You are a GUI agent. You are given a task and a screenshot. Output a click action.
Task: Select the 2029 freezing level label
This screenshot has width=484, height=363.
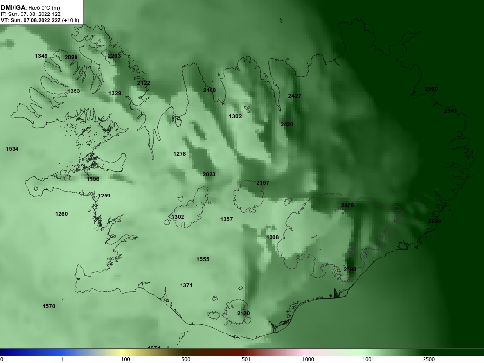click(x=71, y=57)
